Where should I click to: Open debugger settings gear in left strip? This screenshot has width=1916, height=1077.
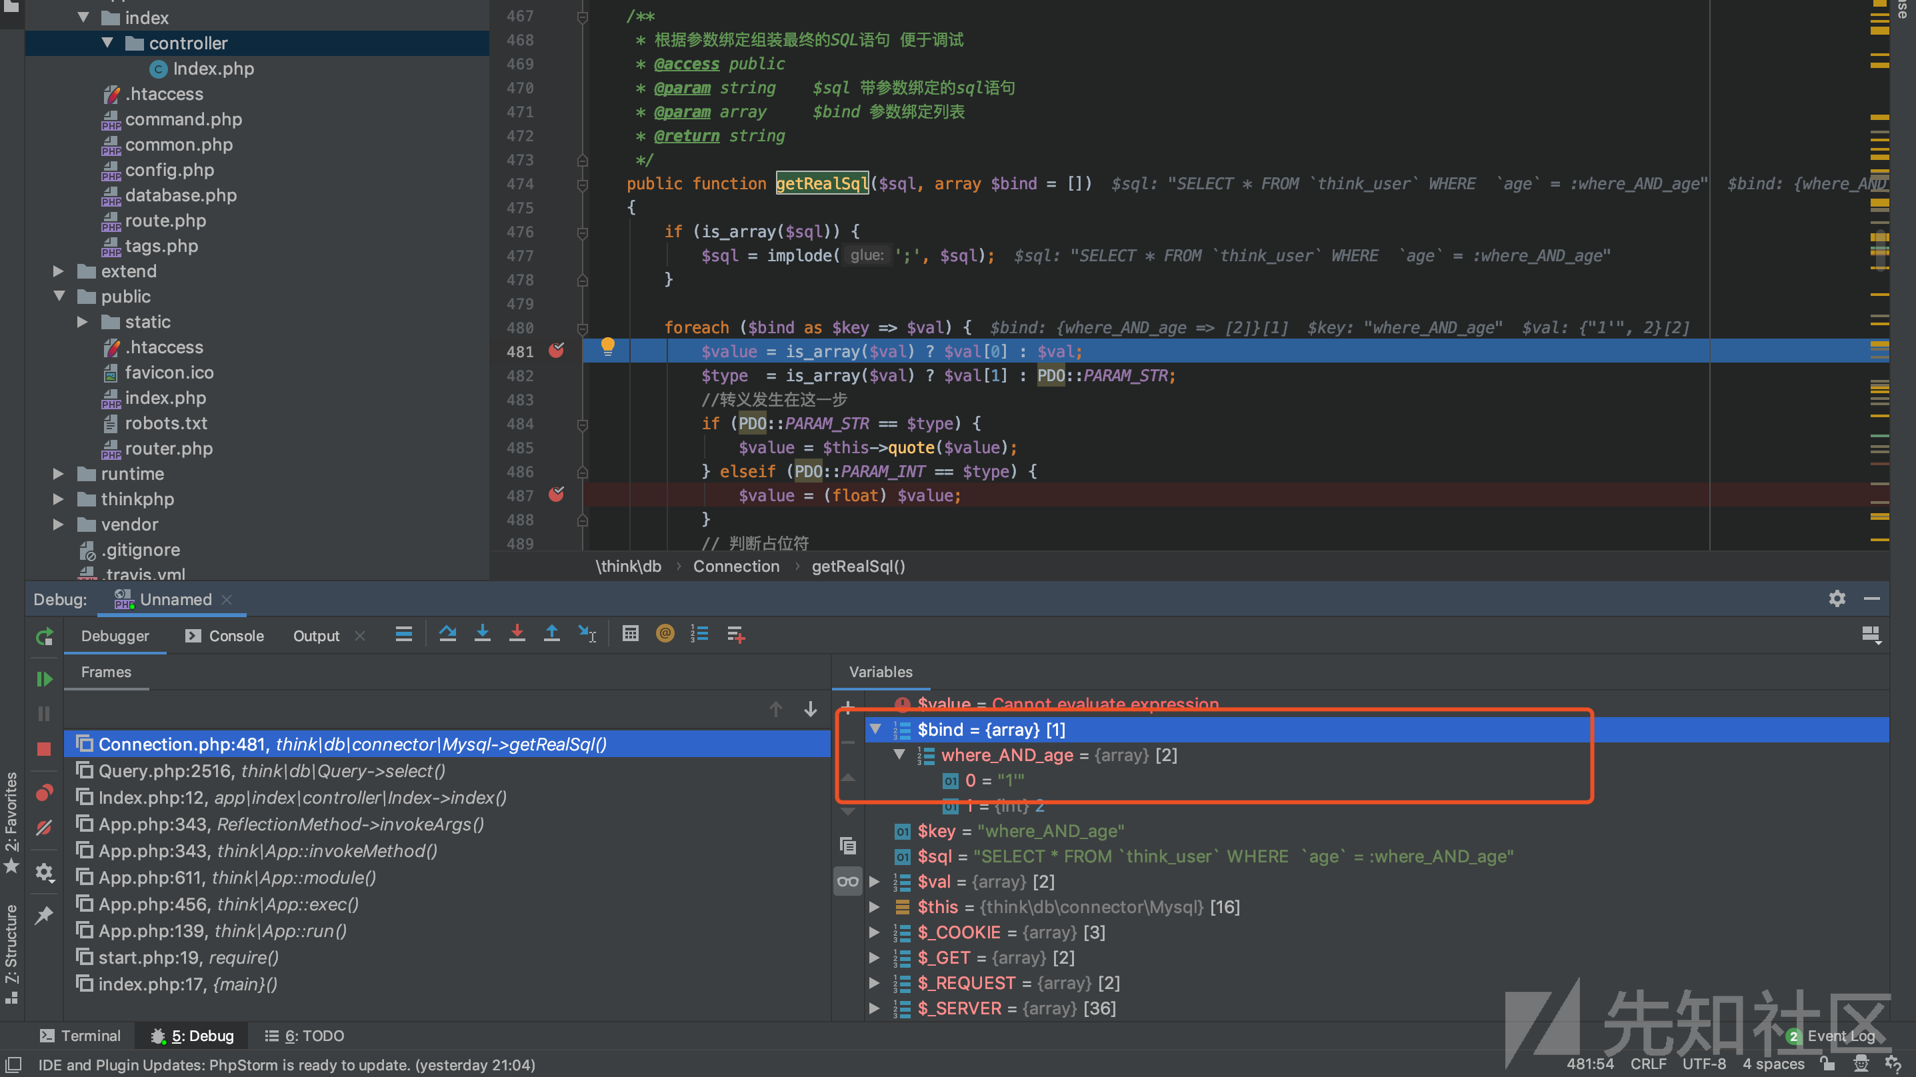pos(44,872)
